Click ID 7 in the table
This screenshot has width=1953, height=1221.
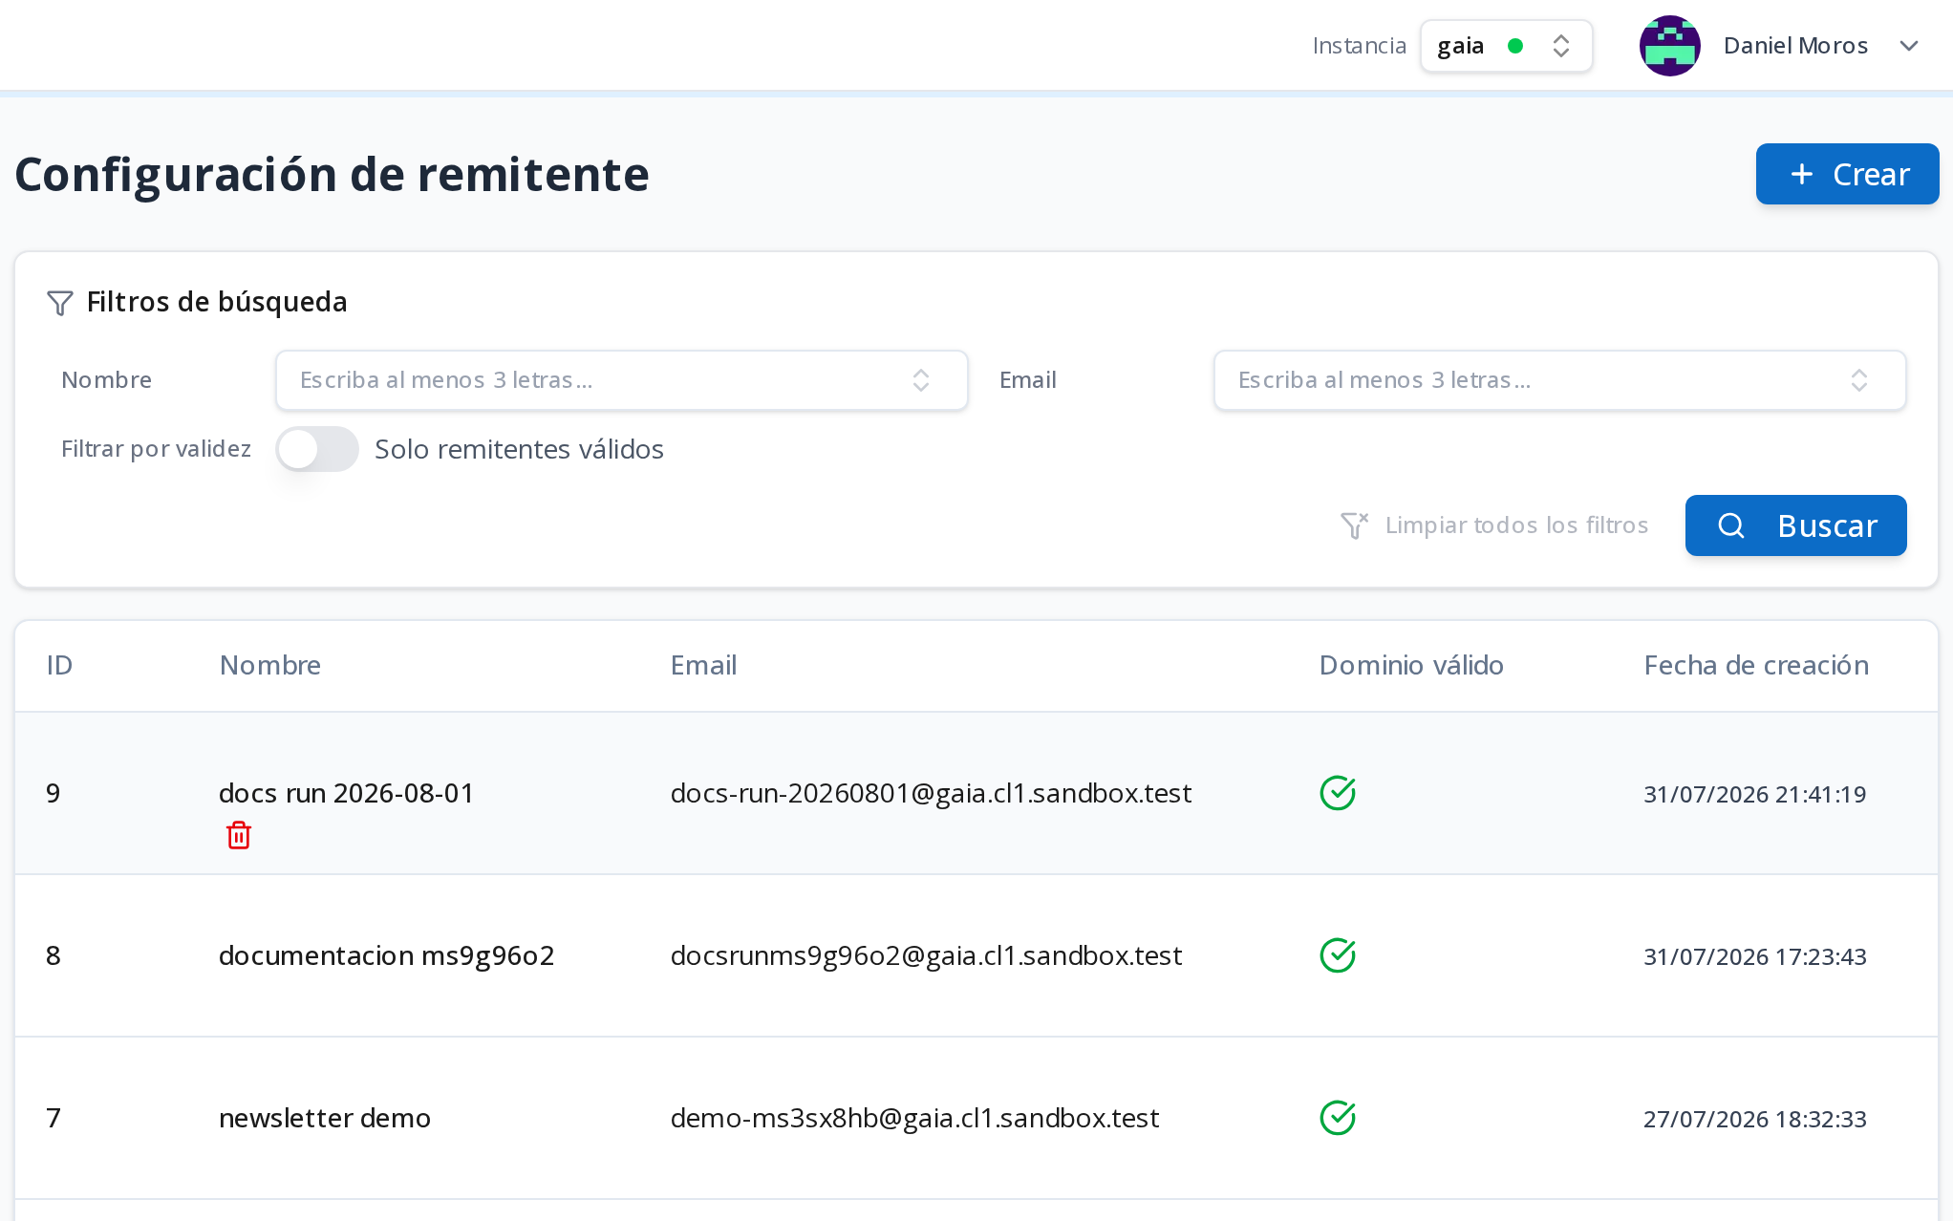[54, 1118]
